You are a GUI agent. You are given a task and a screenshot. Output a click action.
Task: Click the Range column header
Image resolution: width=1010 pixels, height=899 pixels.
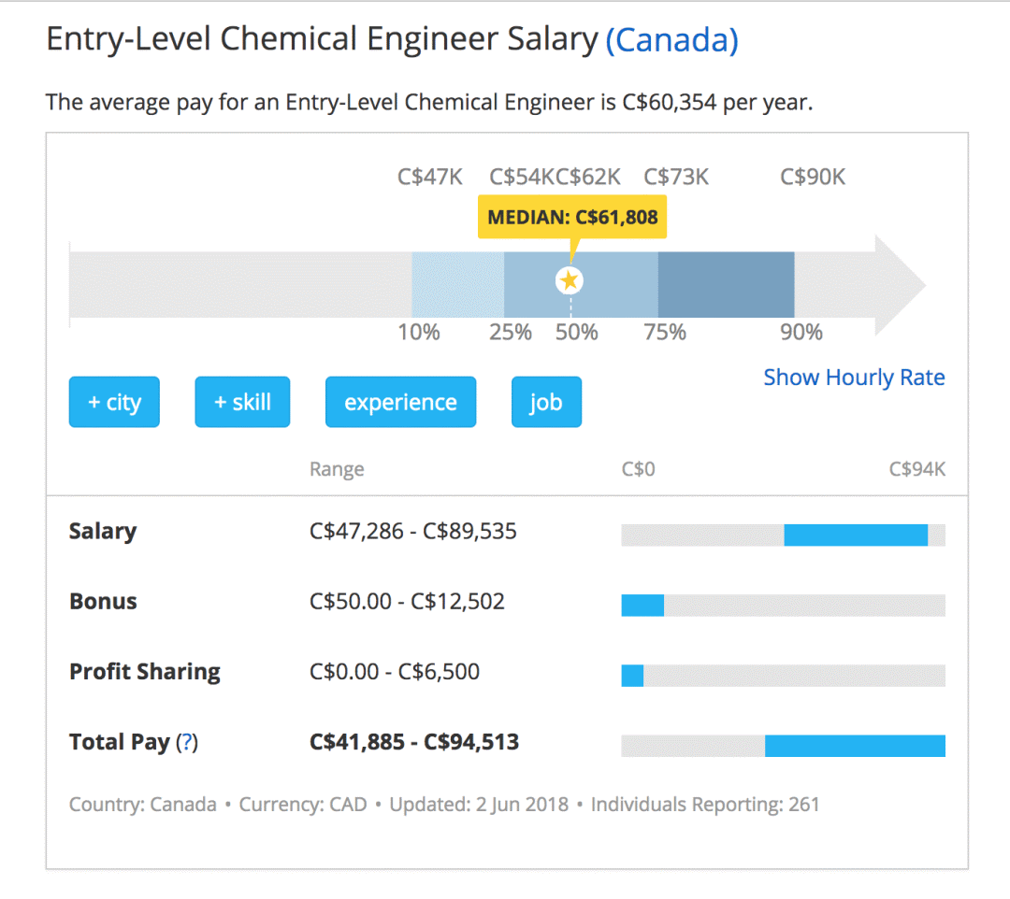tap(337, 469)
